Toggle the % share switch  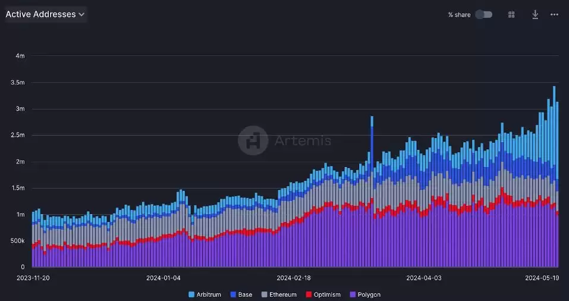[x=483, y=14]
